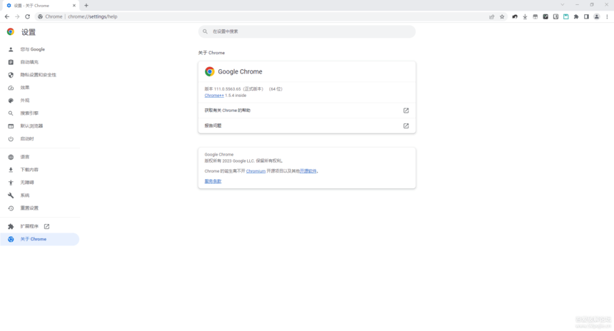Open the 您与 Google settings section
Image resolution: width=614 pixels, height=331 pixels.
(39, 49)
